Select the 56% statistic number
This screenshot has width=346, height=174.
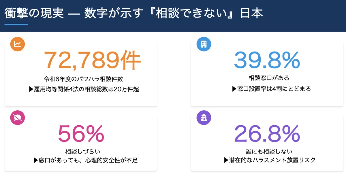click(x=81, y=133)
